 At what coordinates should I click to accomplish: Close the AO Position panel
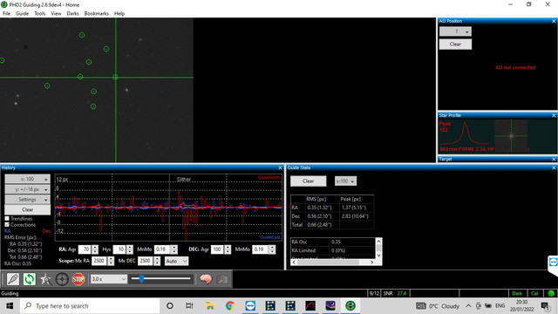tap(554, 21)
